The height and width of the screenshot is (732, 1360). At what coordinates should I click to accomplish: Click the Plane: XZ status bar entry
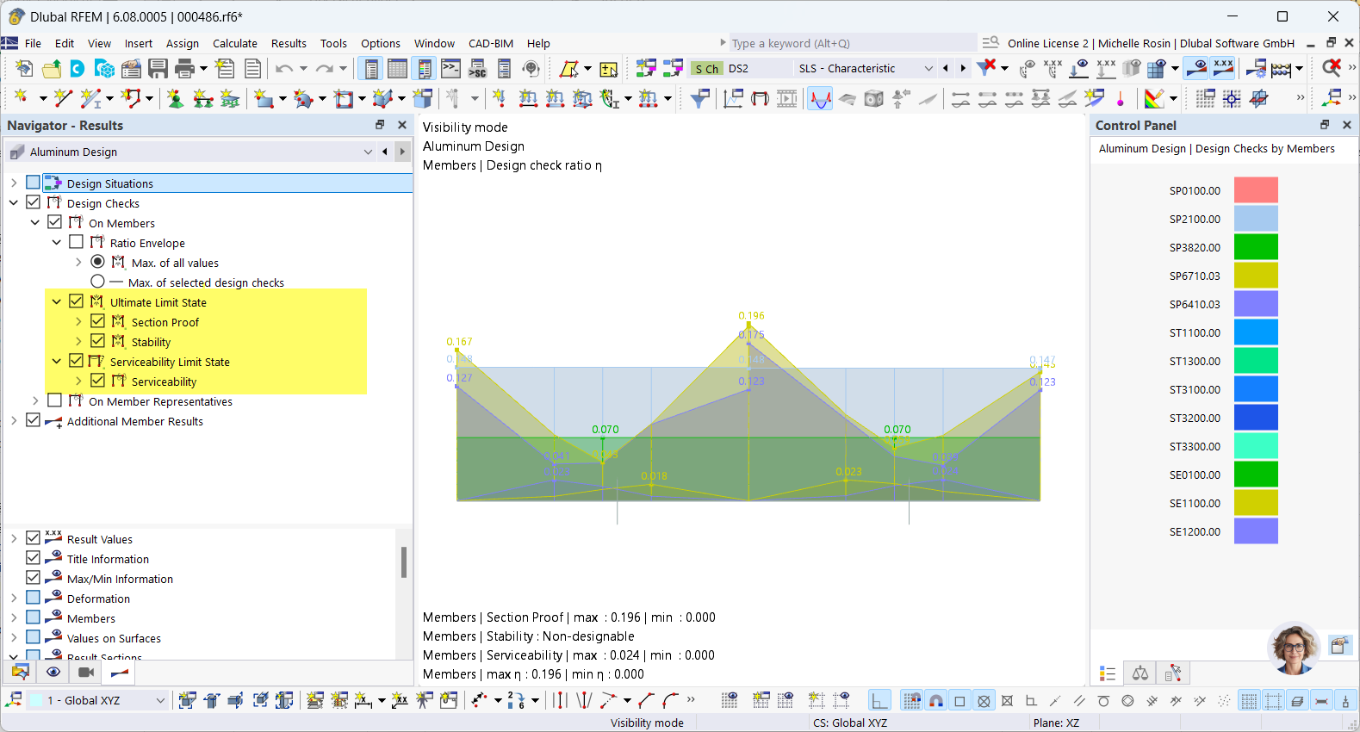coord(1056,723)
